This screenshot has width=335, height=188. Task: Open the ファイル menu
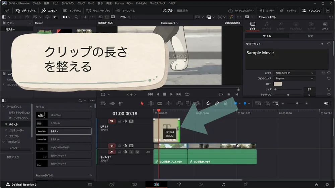pyautogui.click(x=37, y=3)
